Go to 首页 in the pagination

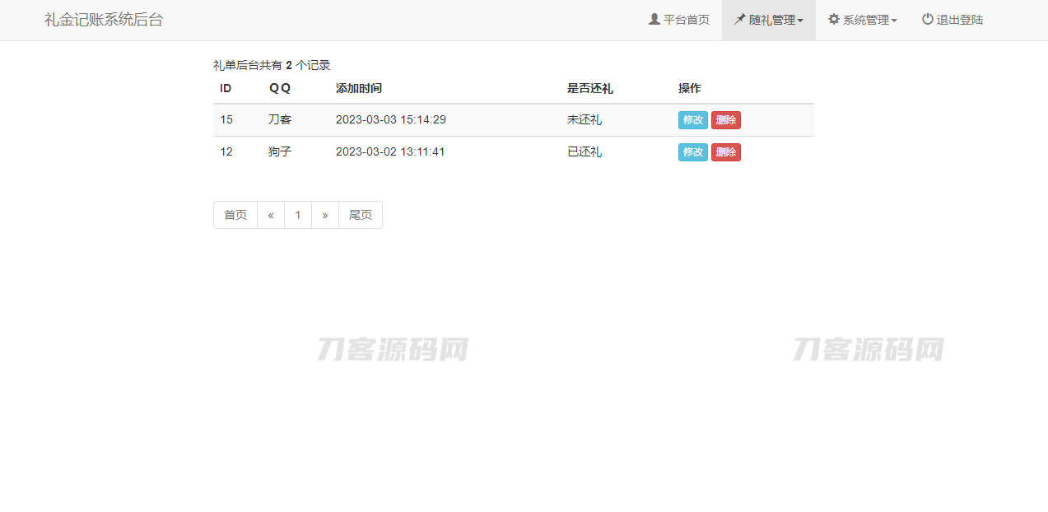(x=235, y=215)
